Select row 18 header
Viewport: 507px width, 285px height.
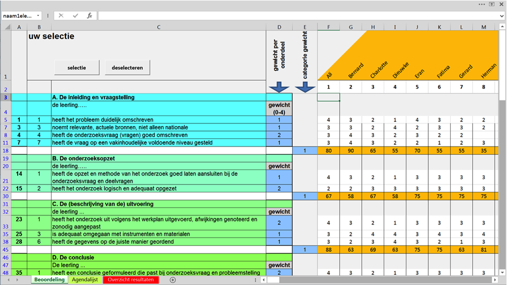(x=5, y=151)
